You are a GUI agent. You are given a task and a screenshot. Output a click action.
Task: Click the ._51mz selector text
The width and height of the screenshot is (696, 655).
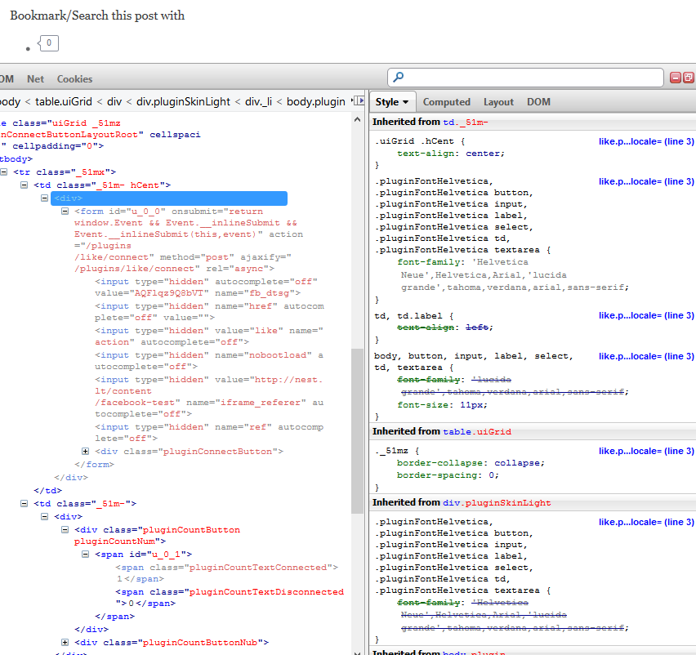pyautogui.click(x=392, y=451)
